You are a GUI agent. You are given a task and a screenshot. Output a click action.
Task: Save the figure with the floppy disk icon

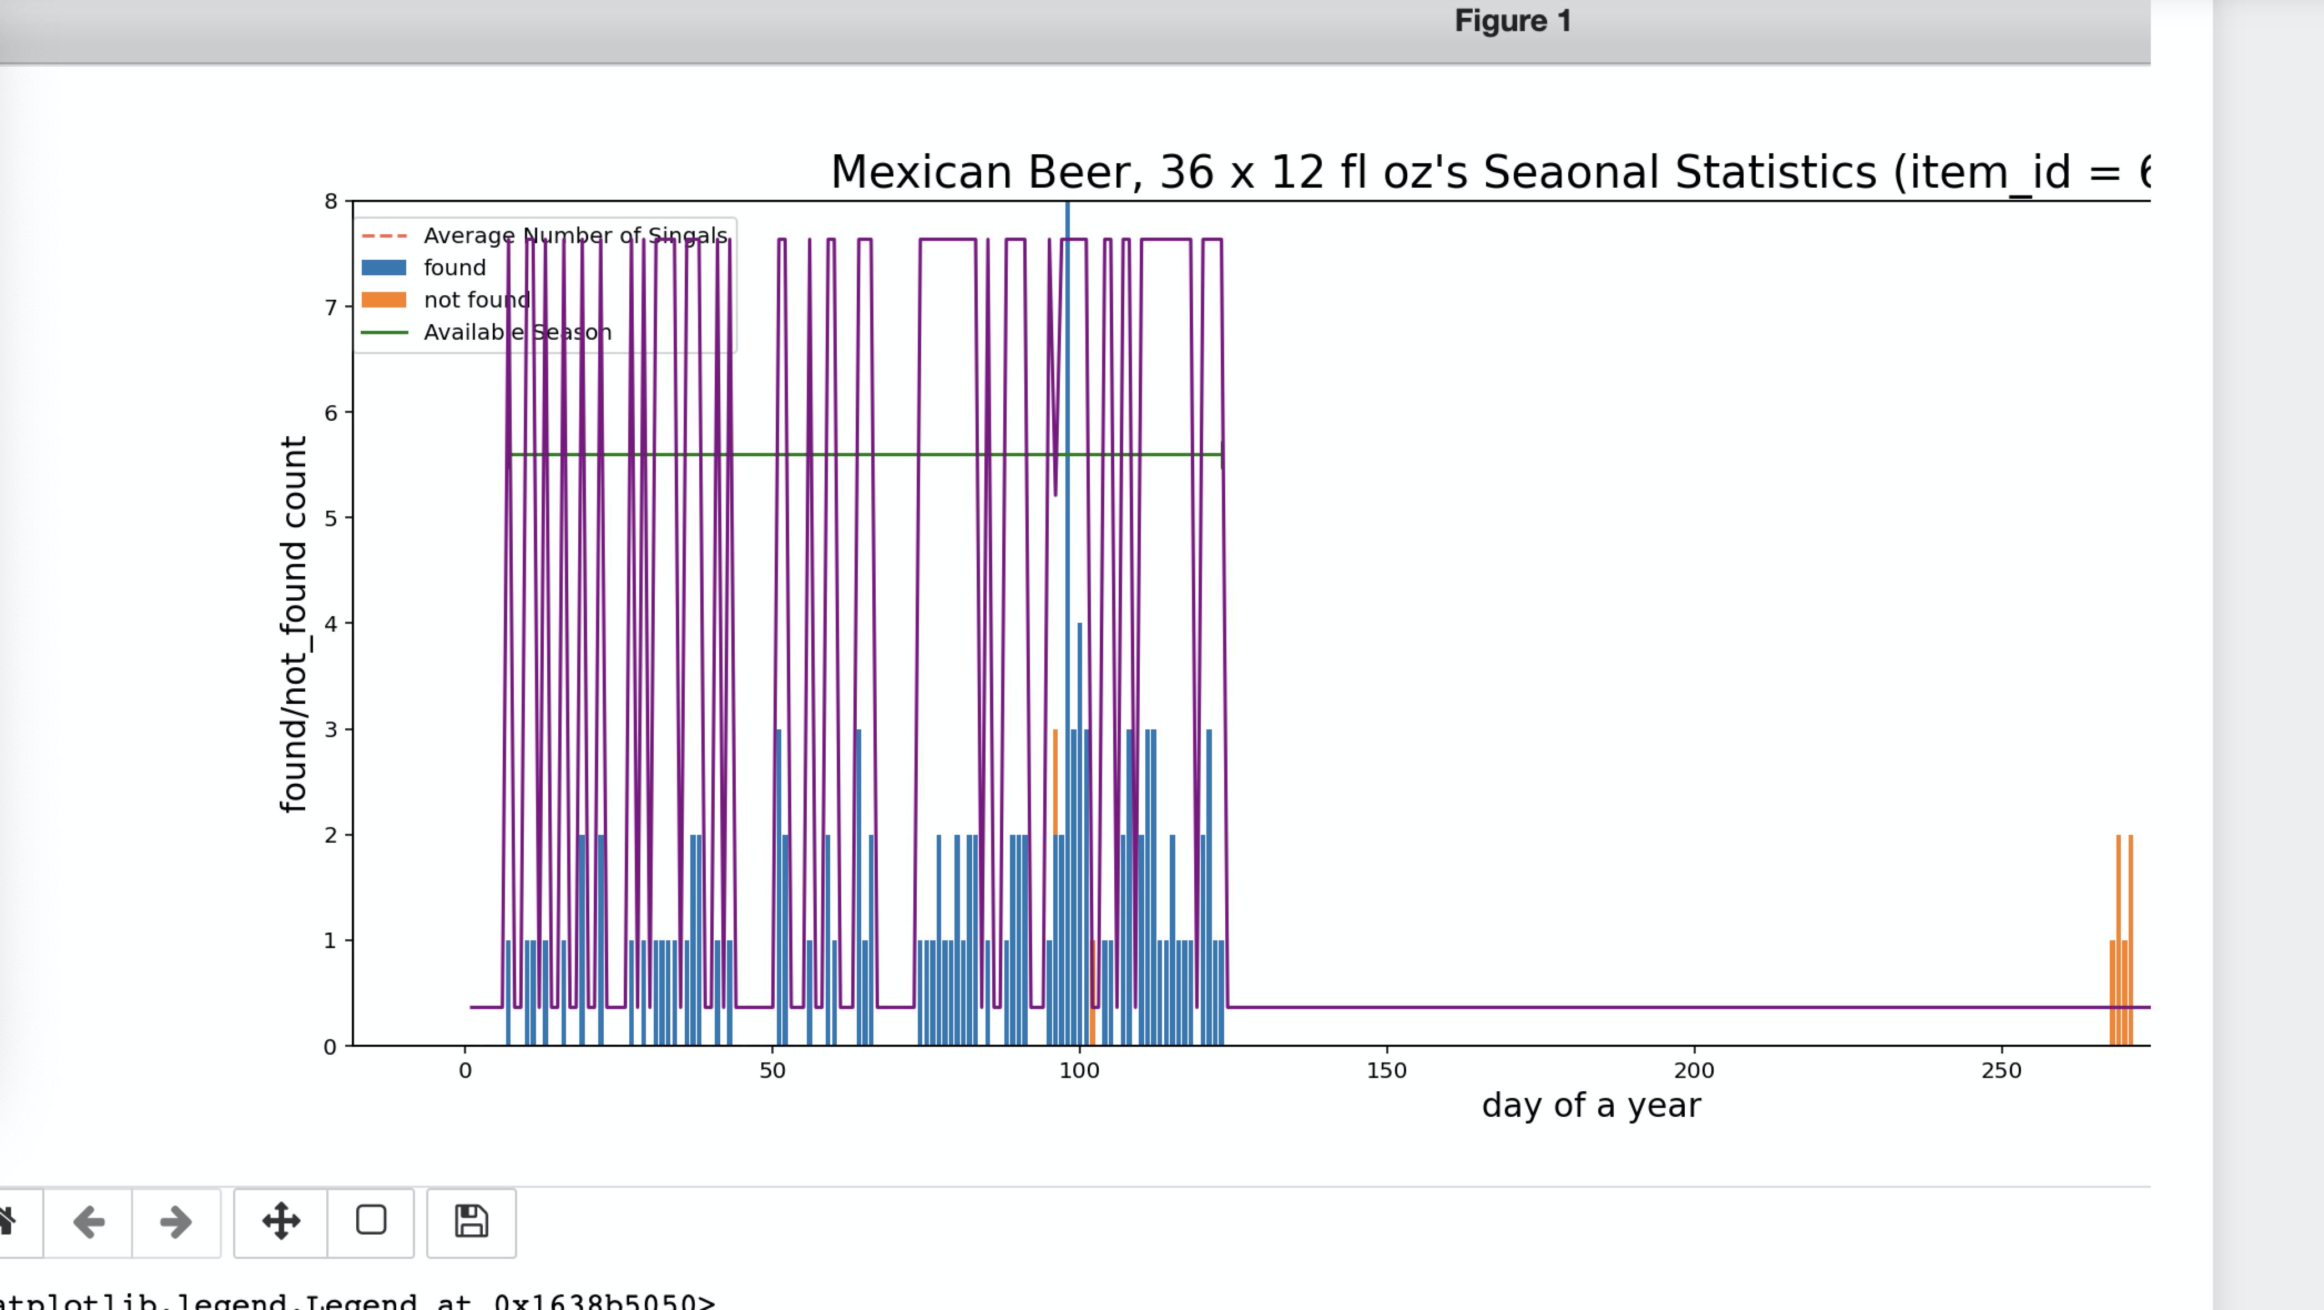(471, 1222)
